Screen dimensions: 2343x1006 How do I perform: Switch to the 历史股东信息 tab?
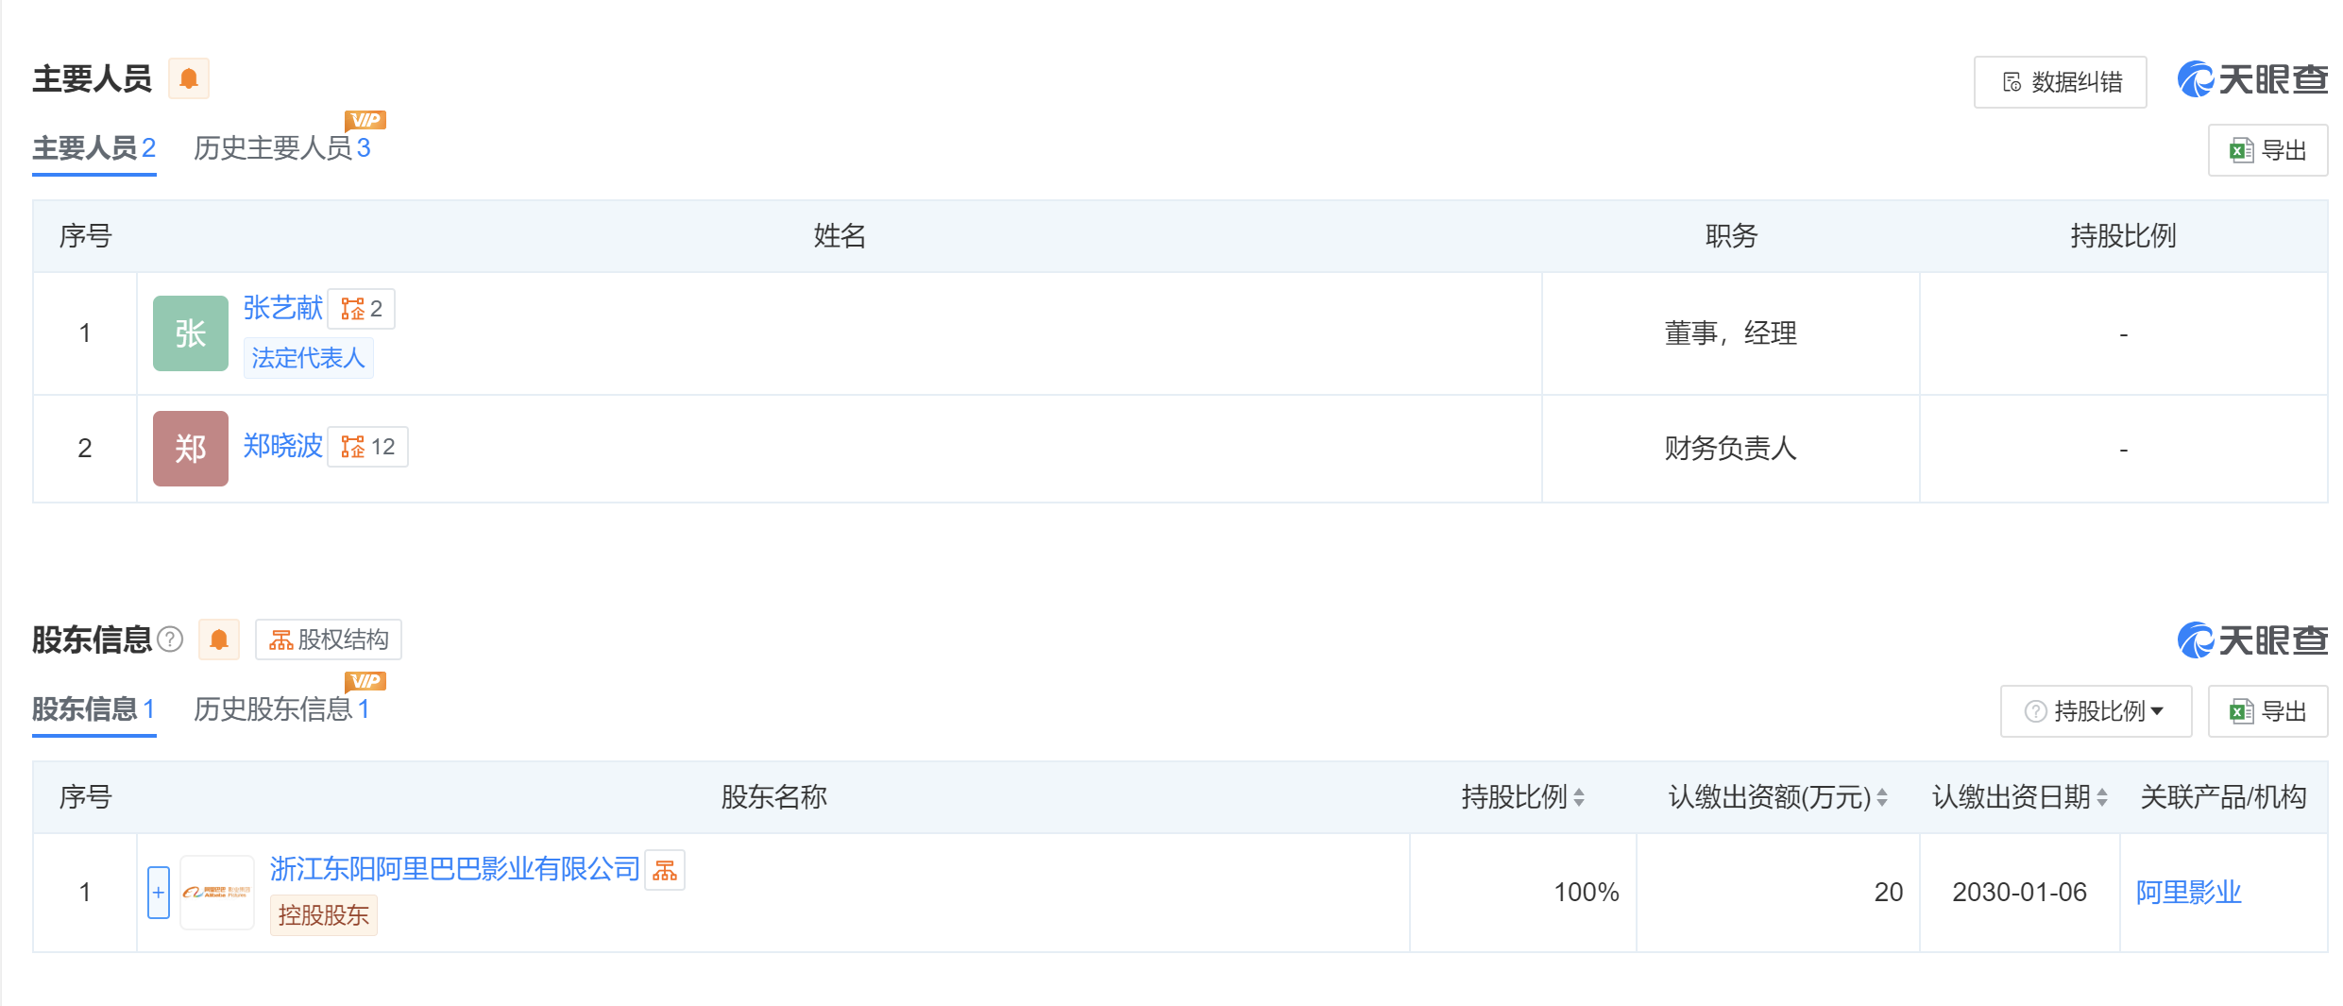pos(272,709)
